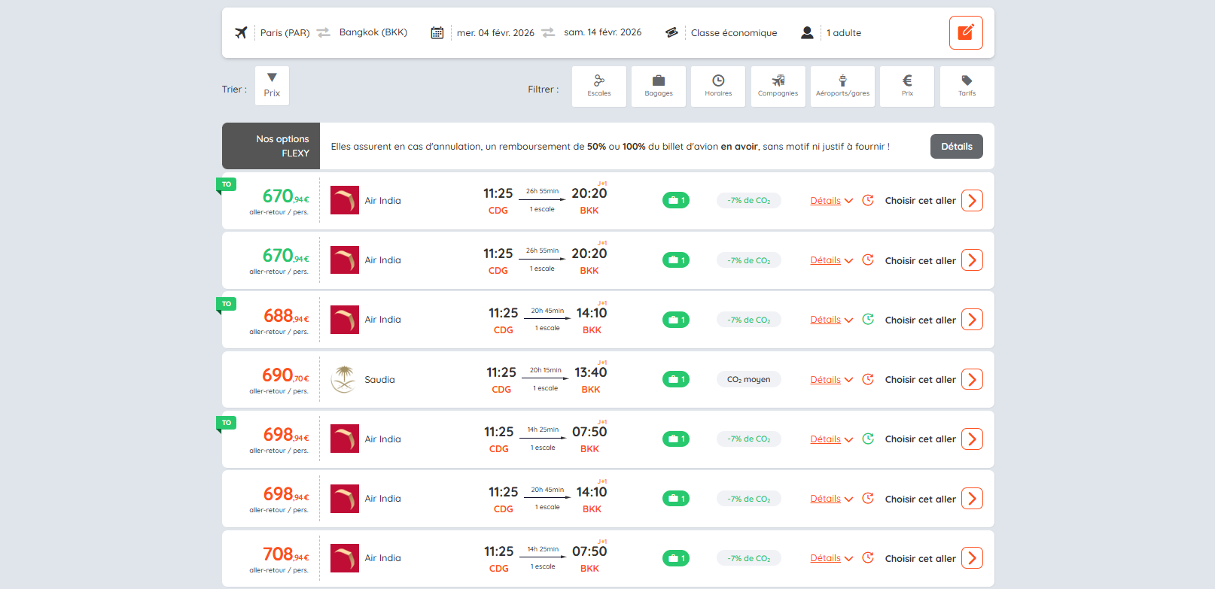This screenshot has width=1215, height=589.
Task: Click the -7% de CO₂ badge on first flight
Action: click(x=748, y=201)
